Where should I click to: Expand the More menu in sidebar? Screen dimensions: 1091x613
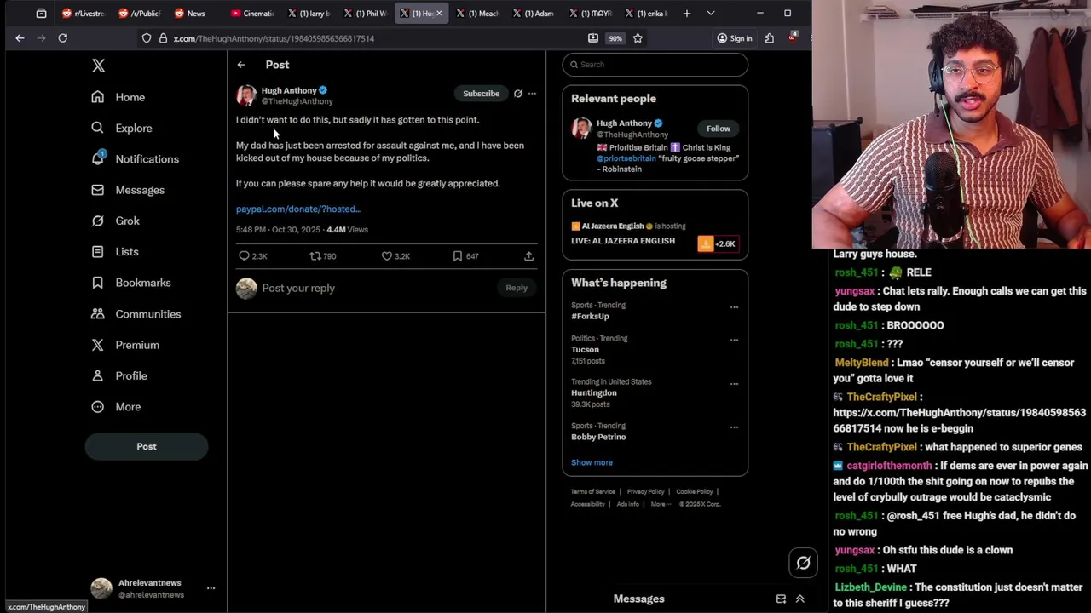[115, 407]
